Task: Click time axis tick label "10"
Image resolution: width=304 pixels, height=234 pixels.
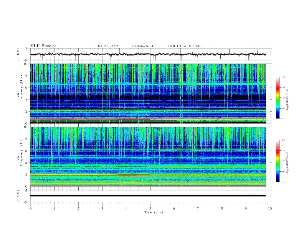Action: click(270, 208)
